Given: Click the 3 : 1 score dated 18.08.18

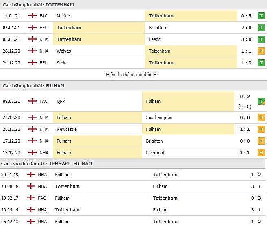Looking at the screenshot, I should 256,187.
